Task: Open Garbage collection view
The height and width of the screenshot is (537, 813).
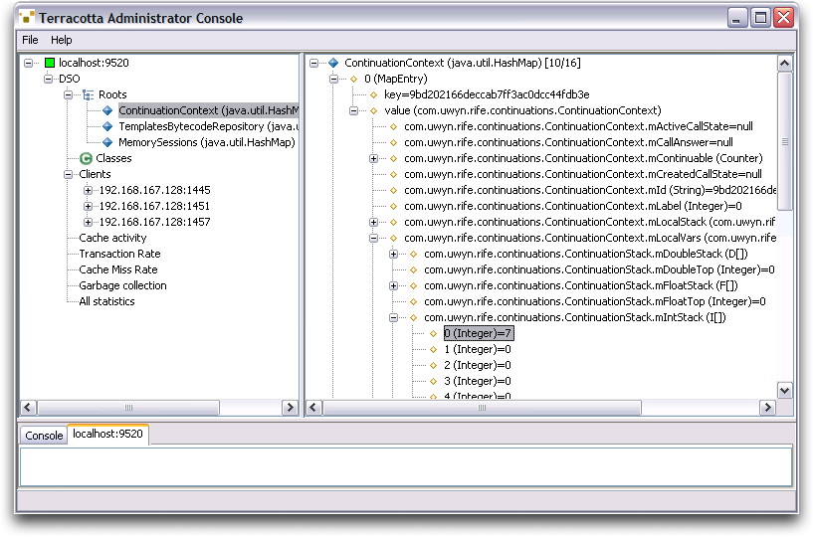Action: [x=122, y=285]
